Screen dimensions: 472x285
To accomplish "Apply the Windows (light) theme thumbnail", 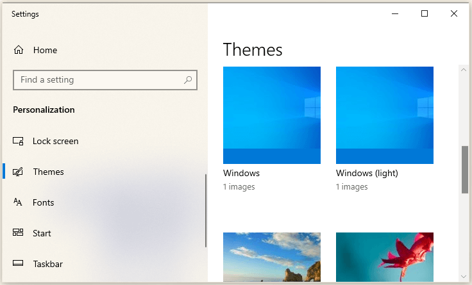I will pyautogui.click(x=385, y=115).
